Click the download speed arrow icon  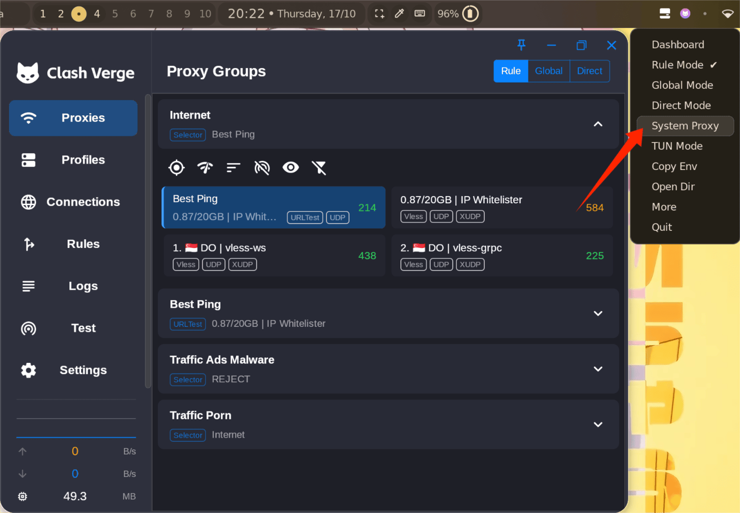tap(22, 474)
